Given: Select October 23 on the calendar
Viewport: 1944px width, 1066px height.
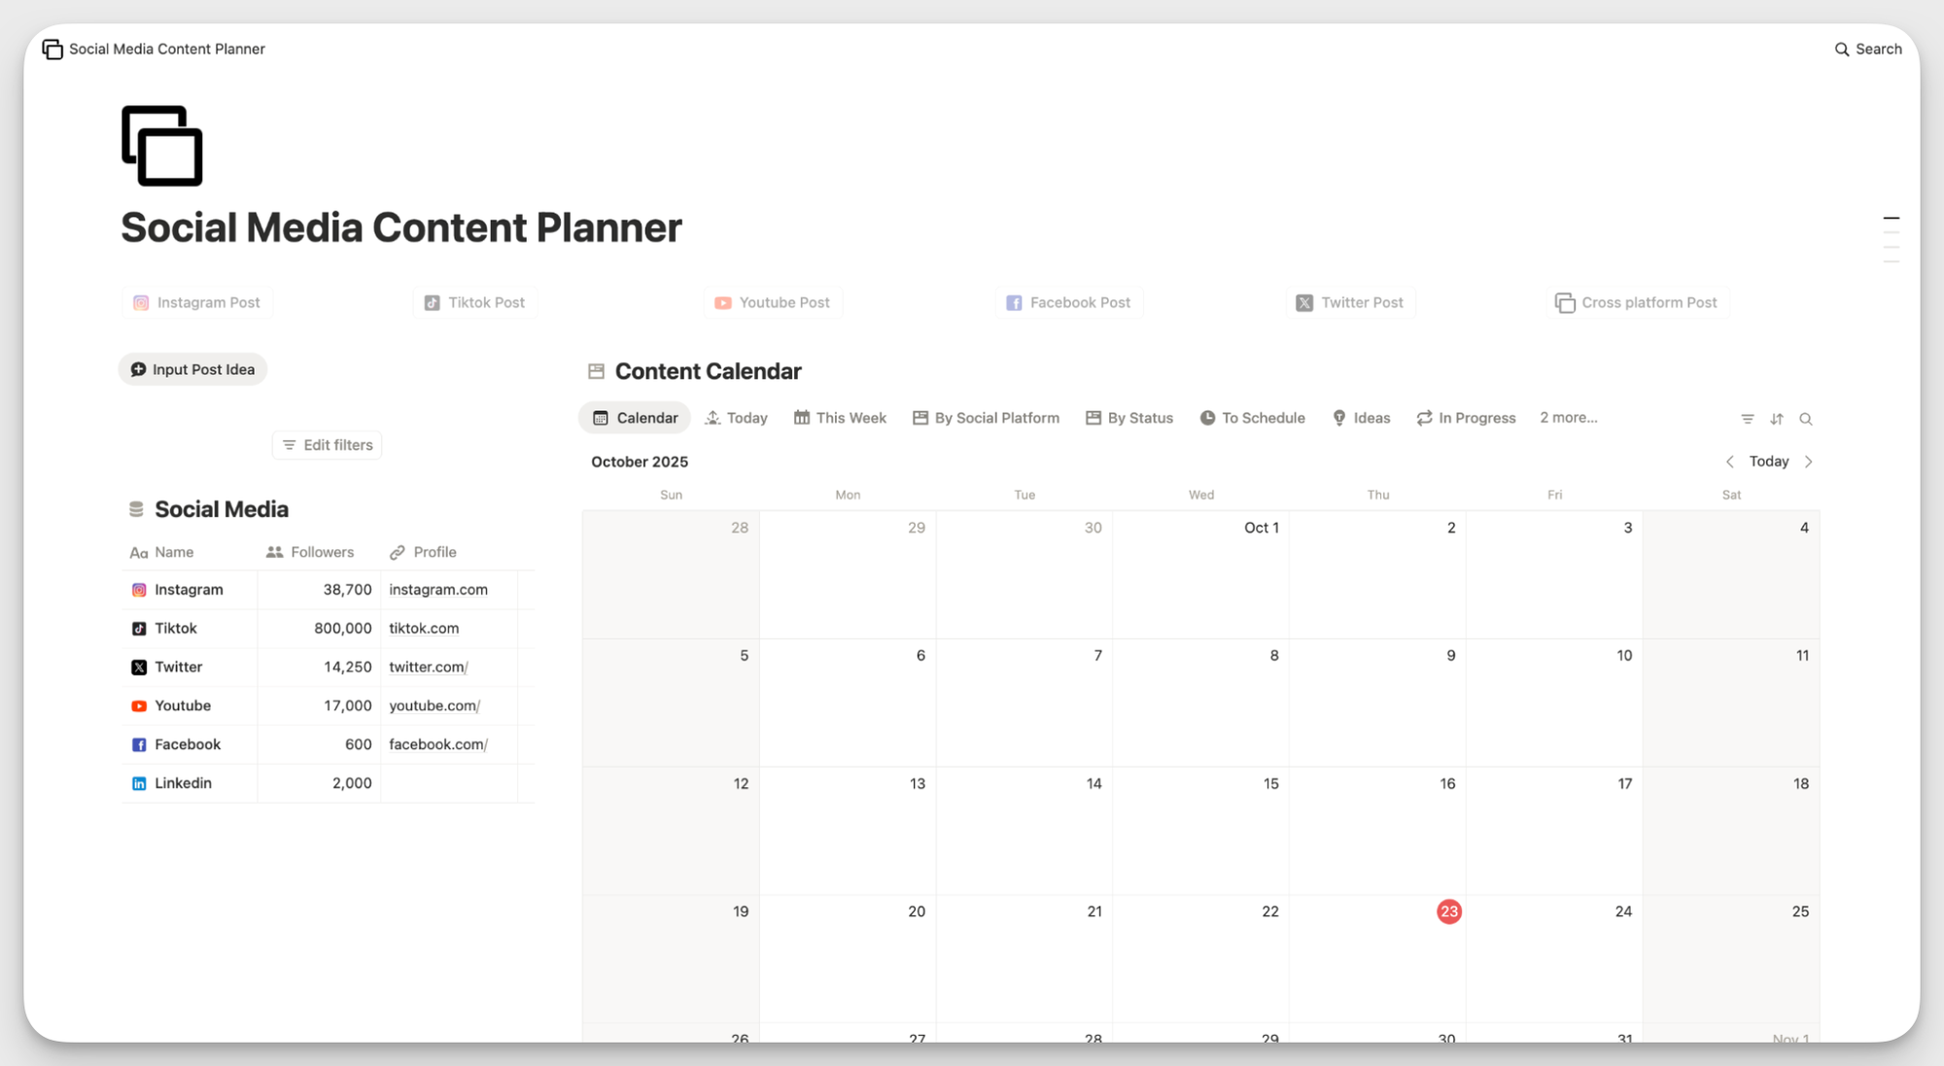Looking at the screenshot, I should pyautogui.click(x=1448, y=911).
